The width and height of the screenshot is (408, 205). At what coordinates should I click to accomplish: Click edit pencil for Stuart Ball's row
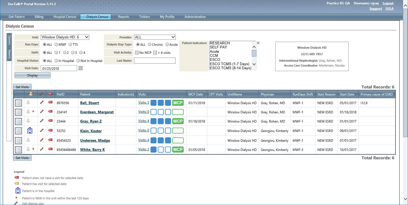[x=42, y=103]
